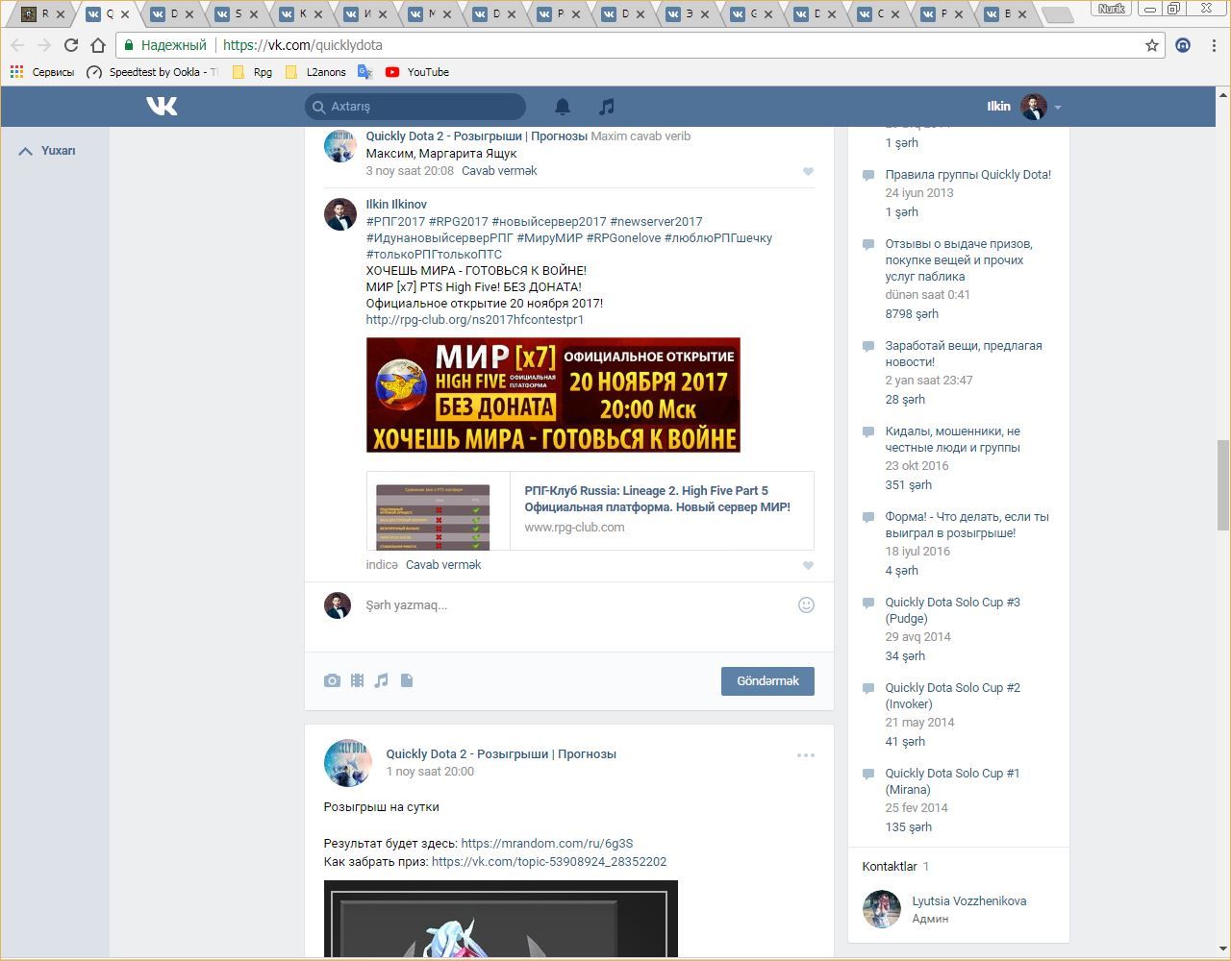The image size is (1231, 961).
Task: Open the Chrome new tab button
Action: [1058, 14]
